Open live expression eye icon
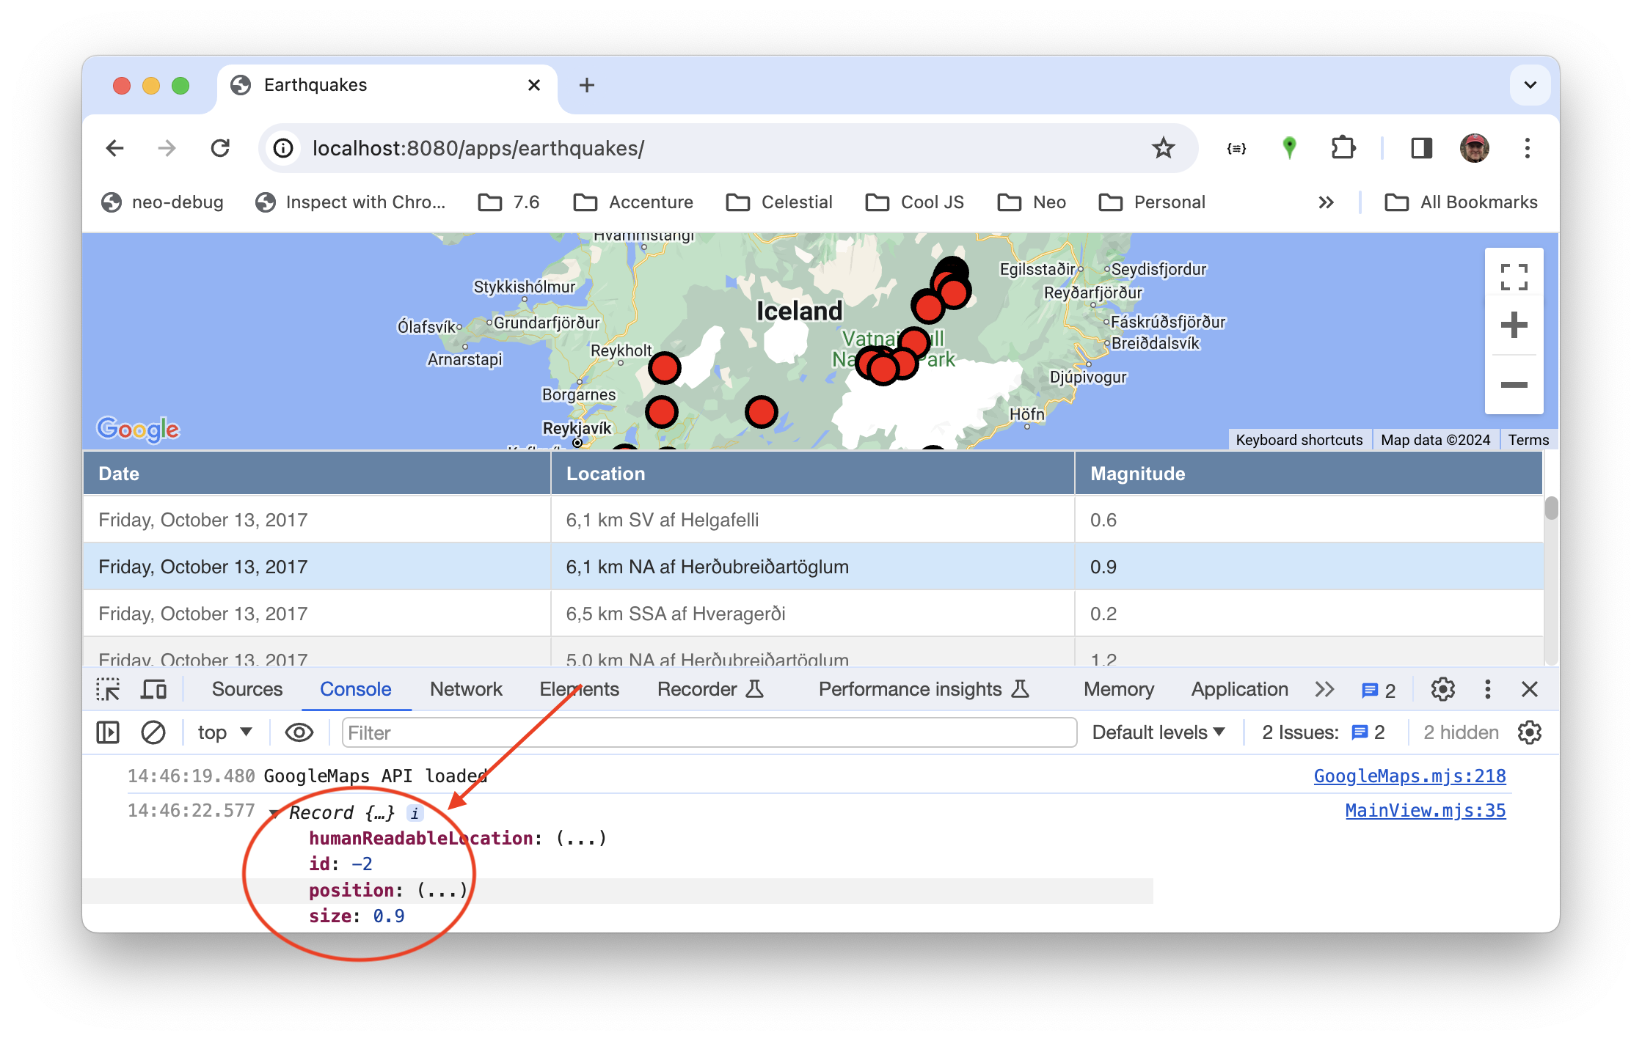Image resolution: width=1642 pixels, height=1041 pixels. (299, 732)
